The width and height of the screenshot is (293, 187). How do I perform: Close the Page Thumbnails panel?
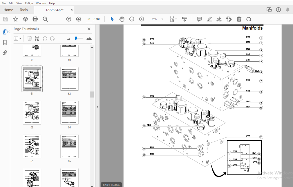click(89, 29)
